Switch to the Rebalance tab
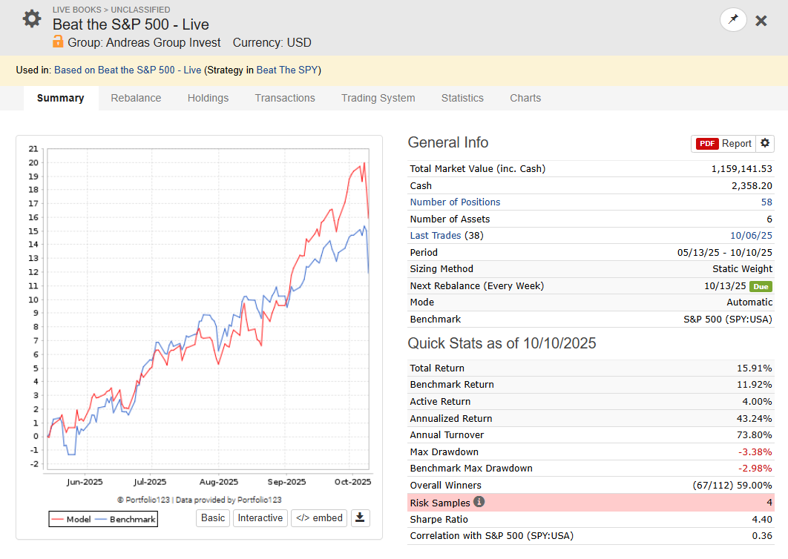This screenshot has width=788, height=559. tap(137, 98)
